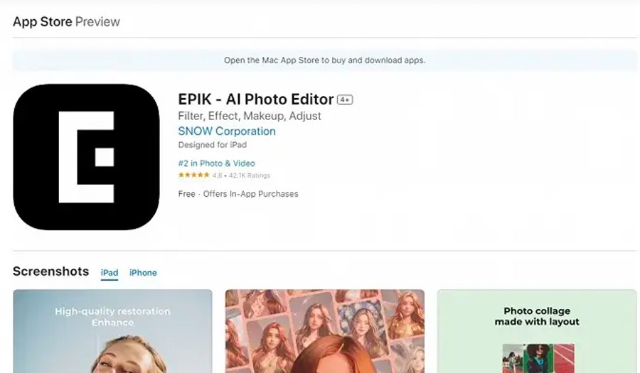Click the Free Offers In-App Purchases text

pyautogui.click(x=238, y=194)
